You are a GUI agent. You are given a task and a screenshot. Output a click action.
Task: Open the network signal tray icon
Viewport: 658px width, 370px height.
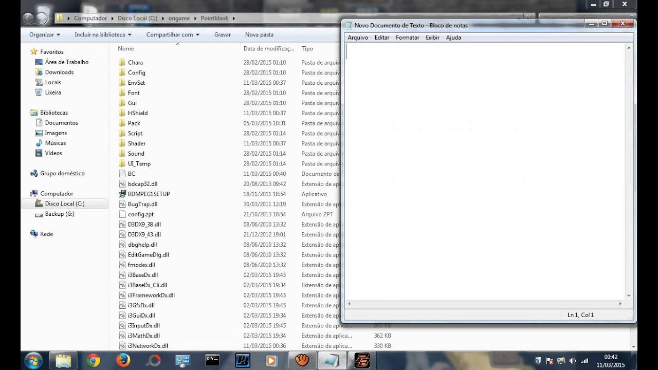[x=584, y=361]
